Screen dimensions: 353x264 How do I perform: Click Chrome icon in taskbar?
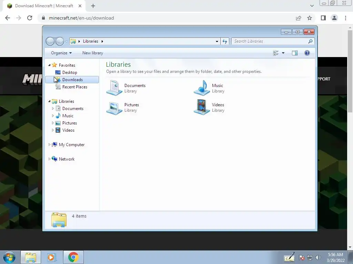pyautogui.click(x=73, y=257)
